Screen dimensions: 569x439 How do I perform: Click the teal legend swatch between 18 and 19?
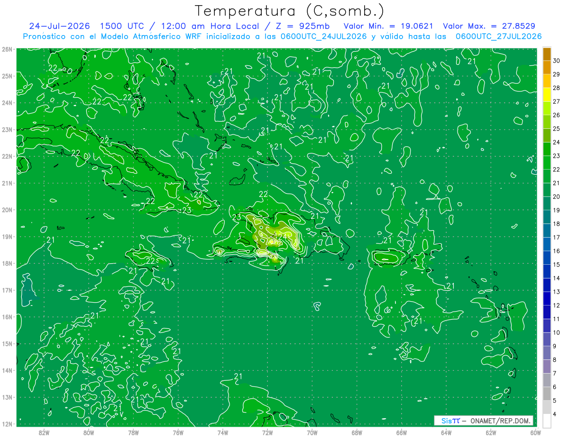[547, 217]
